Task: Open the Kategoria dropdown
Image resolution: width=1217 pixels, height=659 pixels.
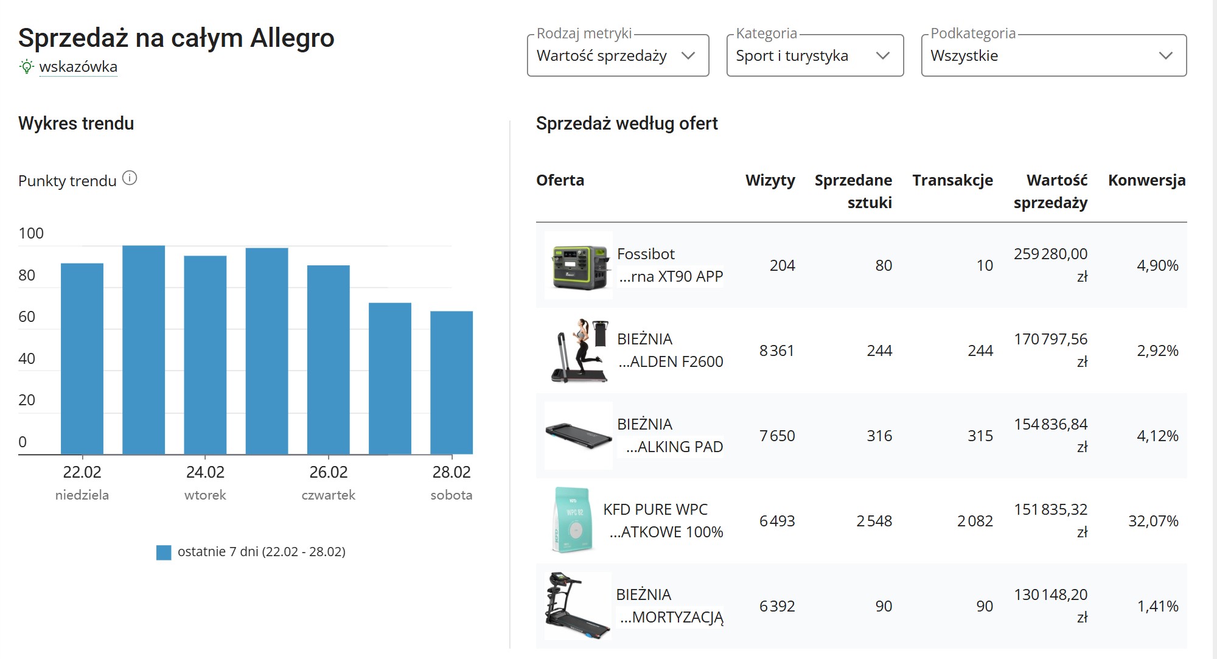Action: [814, 55]
